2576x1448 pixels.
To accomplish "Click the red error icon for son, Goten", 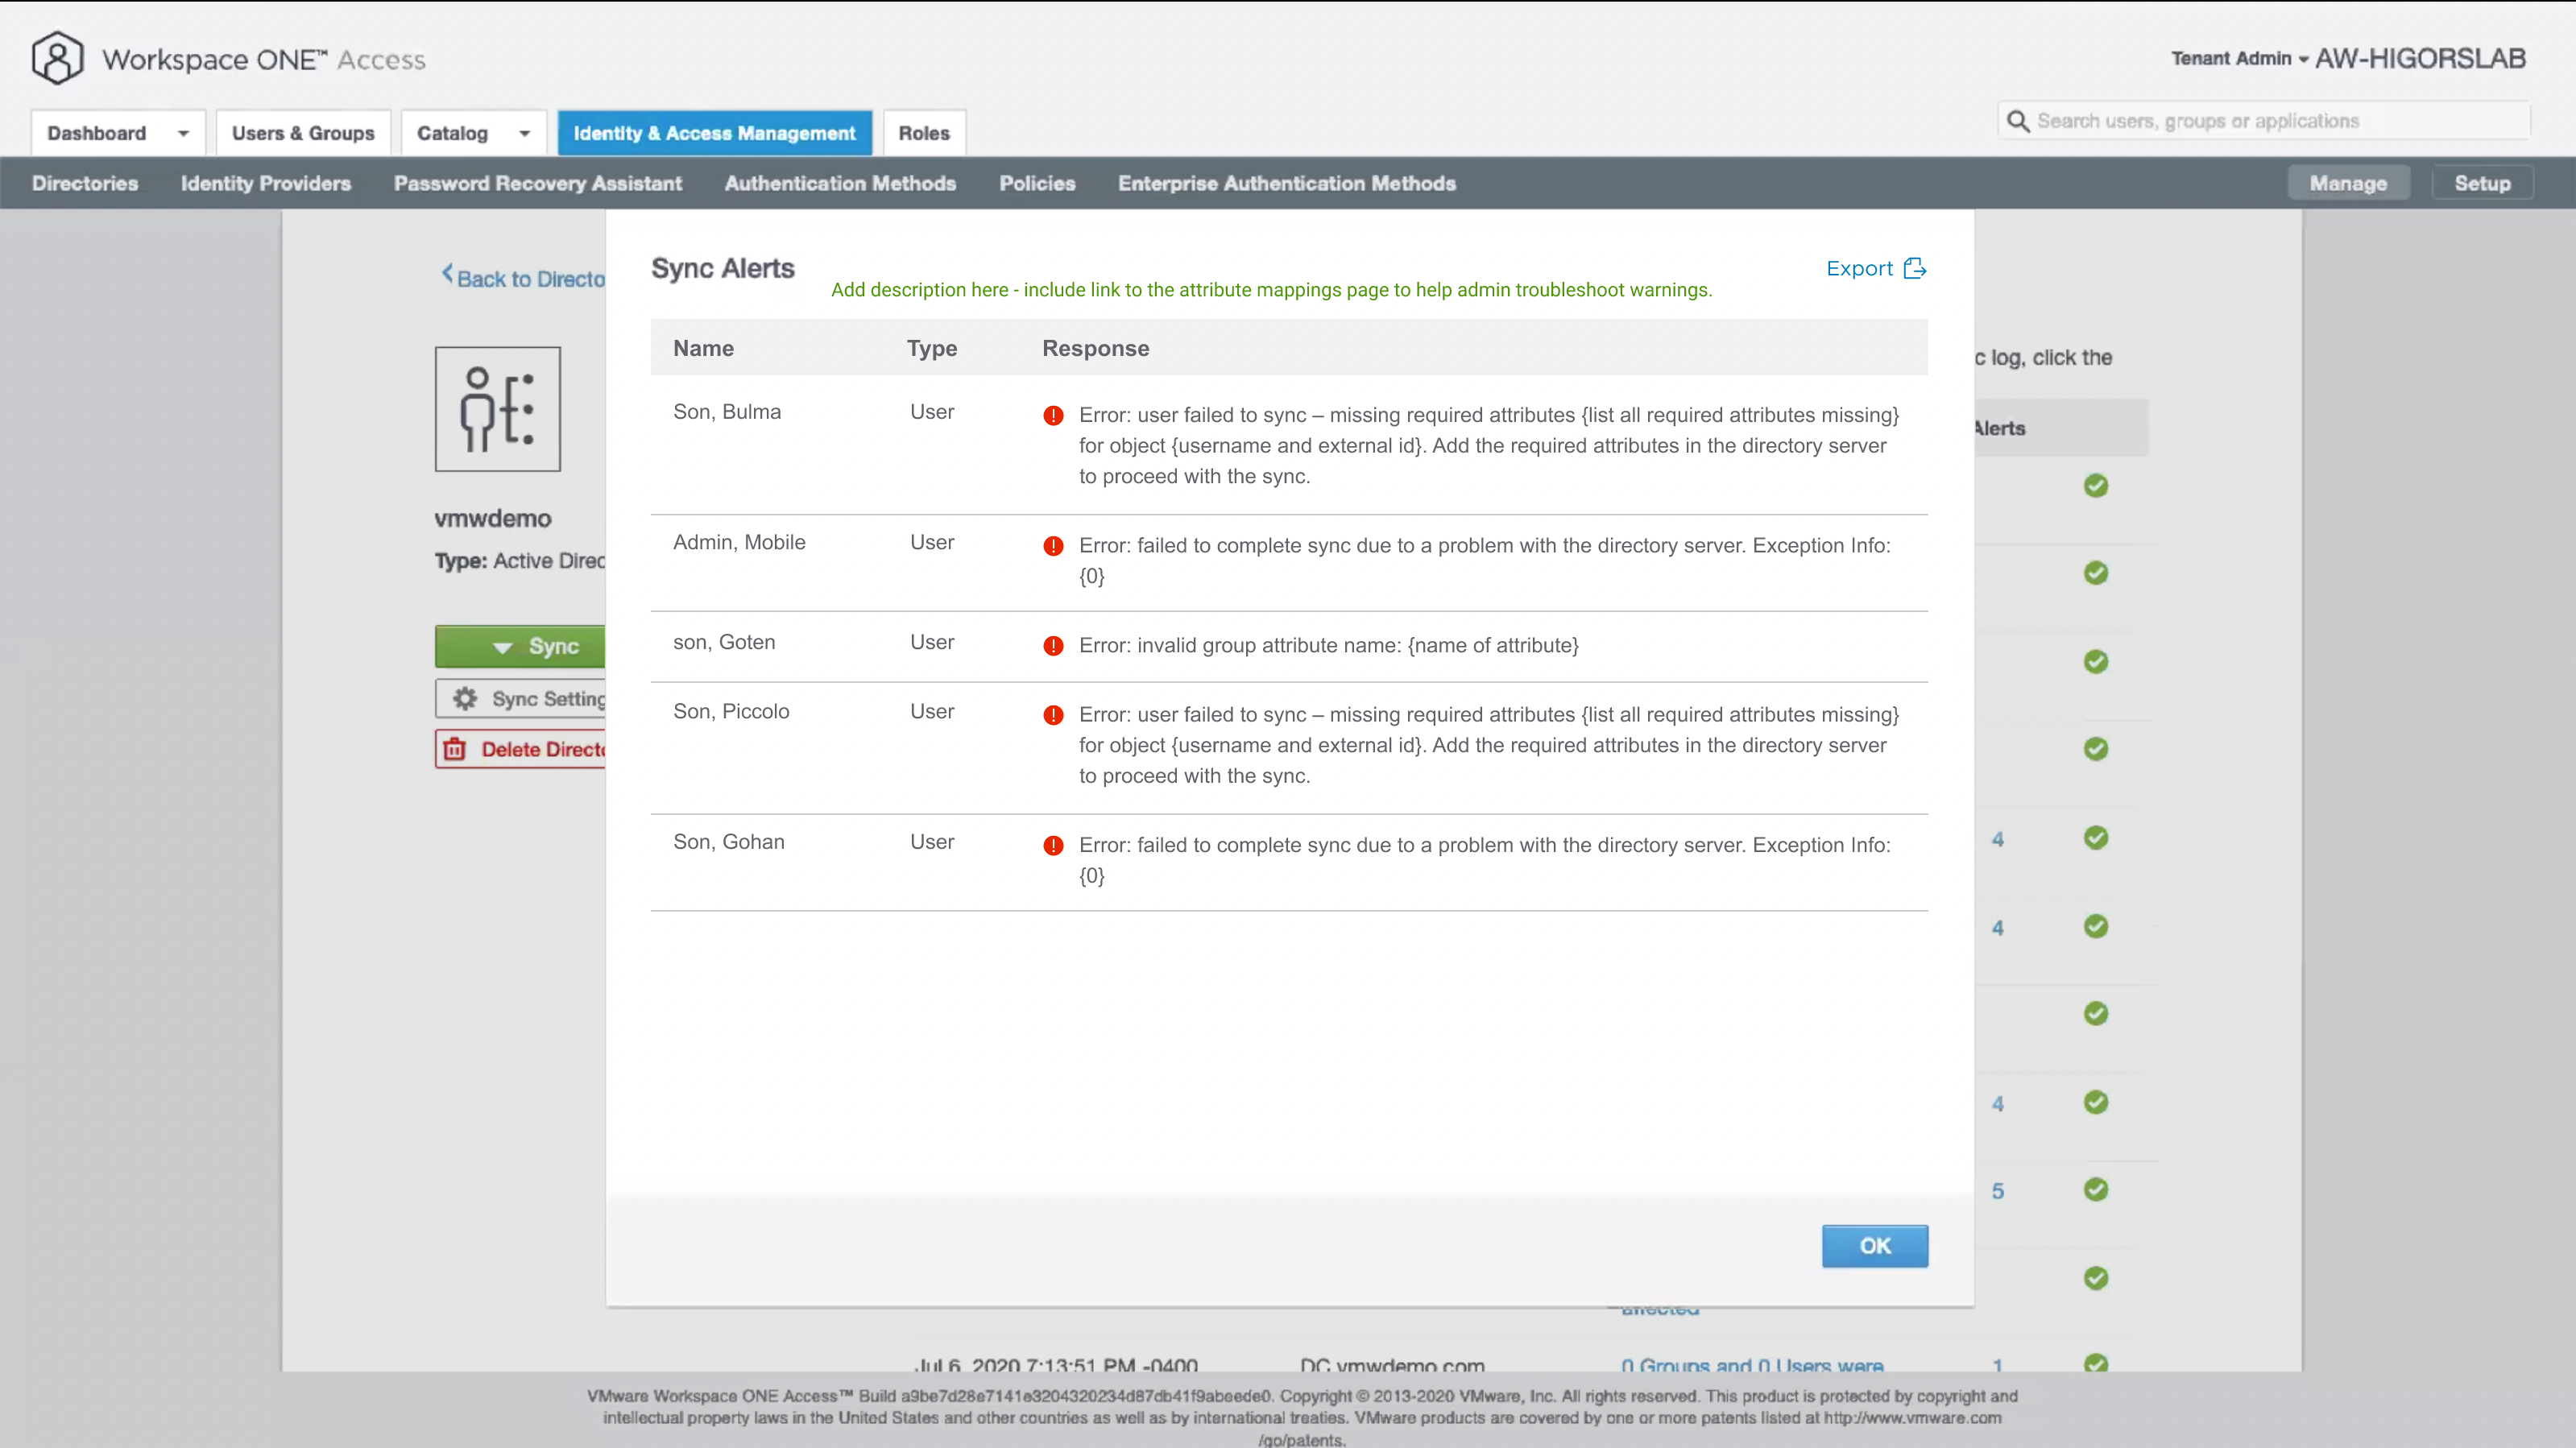I will pos(1053,646).
